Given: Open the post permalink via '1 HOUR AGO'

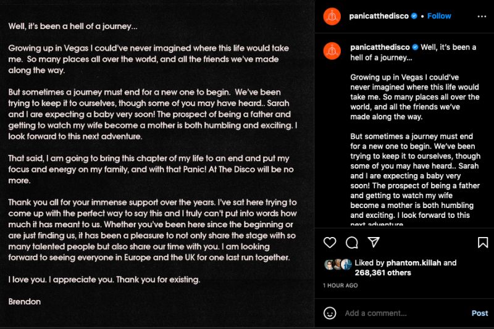Looking at the screenshot, I should point(340,286).
